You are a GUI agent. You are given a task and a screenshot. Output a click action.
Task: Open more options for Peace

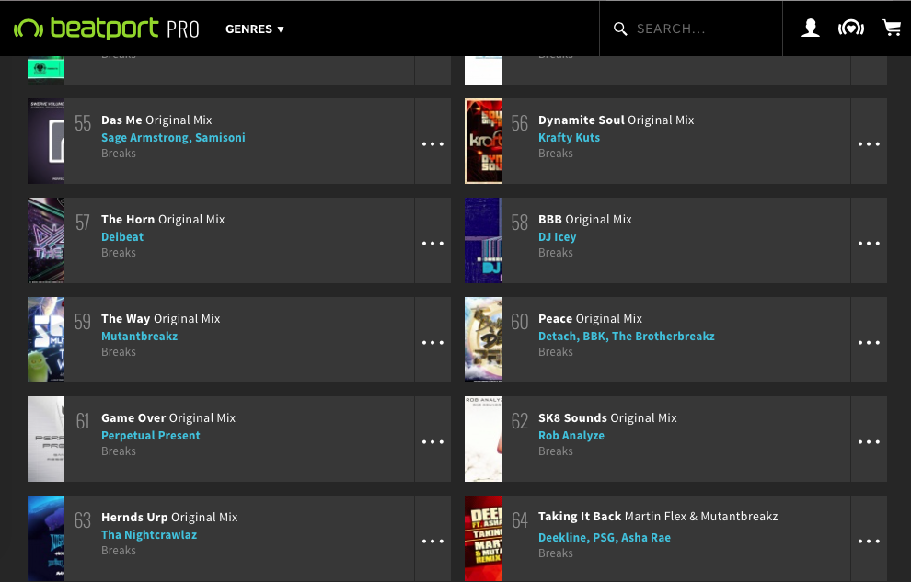870,342
